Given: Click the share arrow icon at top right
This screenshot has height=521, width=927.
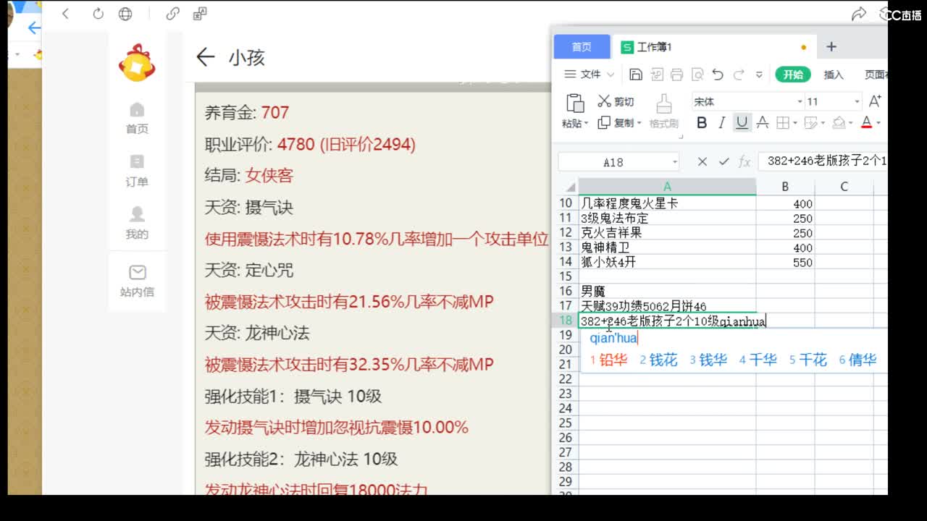Looking at the screenshot, I should click(x=859, y=14).
